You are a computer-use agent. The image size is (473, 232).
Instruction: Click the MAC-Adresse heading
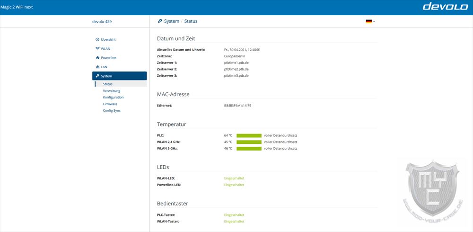(x=173, y=94)
